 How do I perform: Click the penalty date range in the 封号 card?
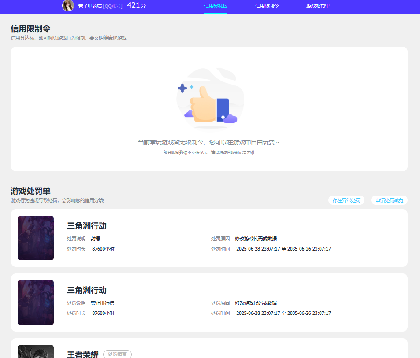click(x=283, y=249)
